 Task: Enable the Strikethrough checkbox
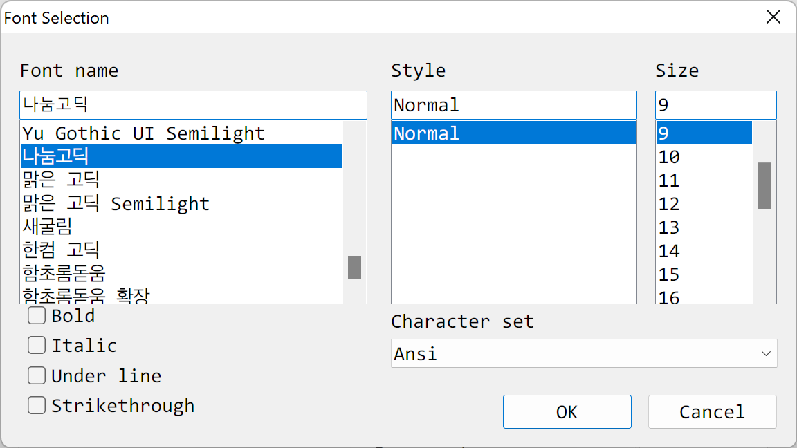coord(37,405)
